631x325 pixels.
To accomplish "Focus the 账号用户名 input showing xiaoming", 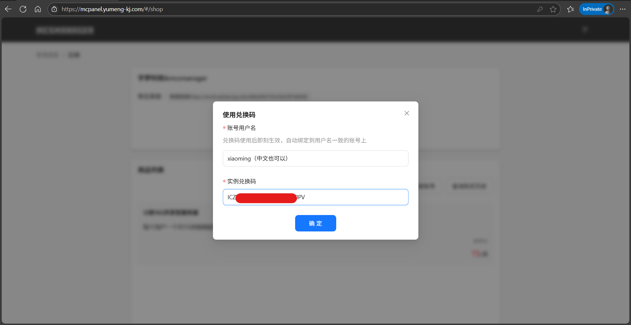I will pos(315,159).
